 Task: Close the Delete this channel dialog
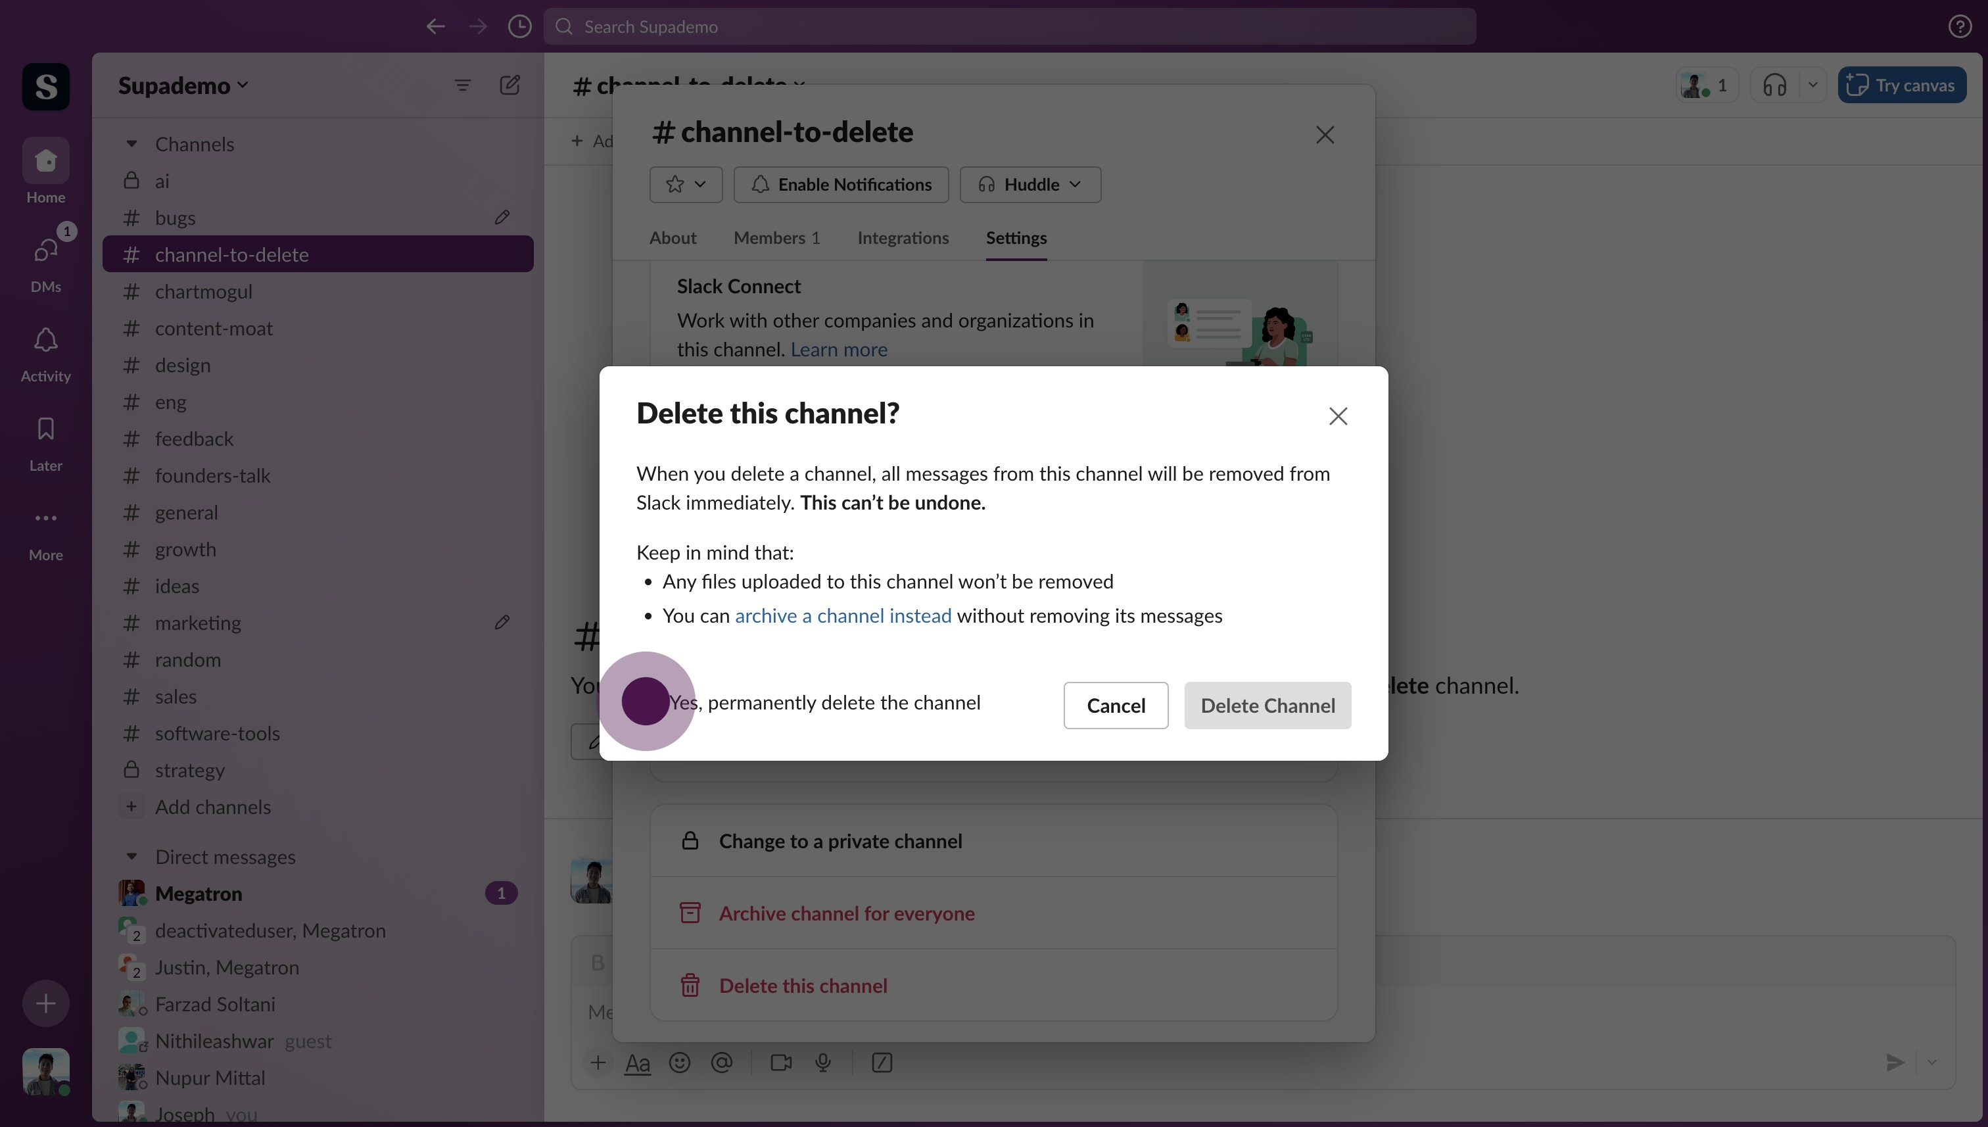click(x=1337, y=416)
